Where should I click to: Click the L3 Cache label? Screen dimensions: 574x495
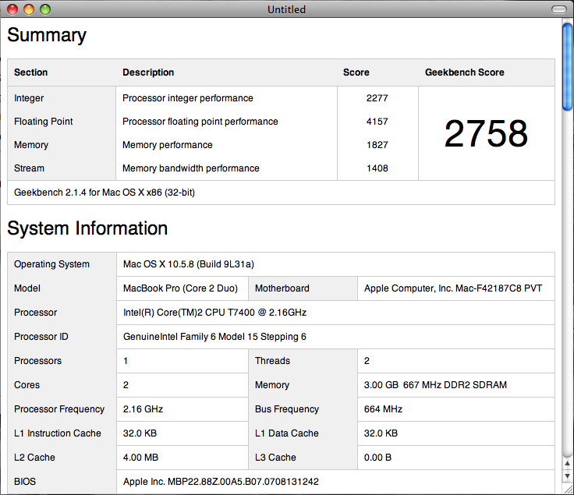click(x=275, y=458)
